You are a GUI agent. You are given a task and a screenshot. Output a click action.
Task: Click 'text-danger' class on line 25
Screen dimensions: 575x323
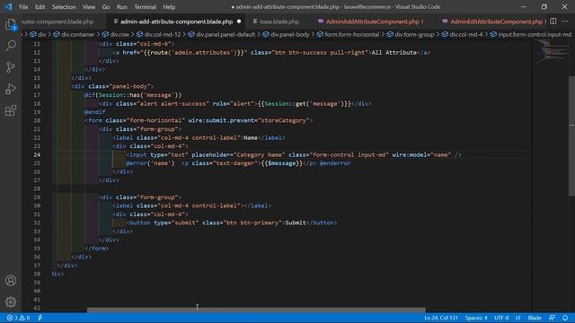click(x=234, y=163)
